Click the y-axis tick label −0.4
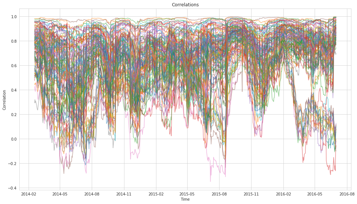This screenshot has width=357, height=204. pos(13,188)
